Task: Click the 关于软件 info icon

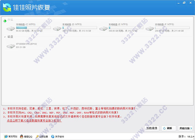Action: [x=53, y=136]
